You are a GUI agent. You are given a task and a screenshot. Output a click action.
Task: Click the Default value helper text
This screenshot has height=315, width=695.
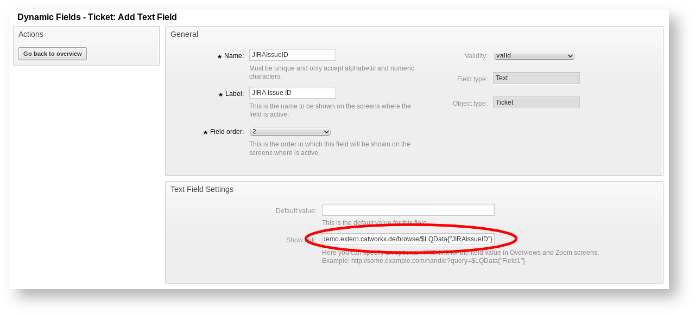coord(375,222)
